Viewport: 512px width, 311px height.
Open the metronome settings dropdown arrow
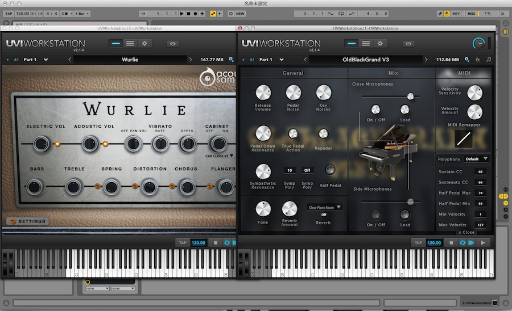[x=72, y=14]
